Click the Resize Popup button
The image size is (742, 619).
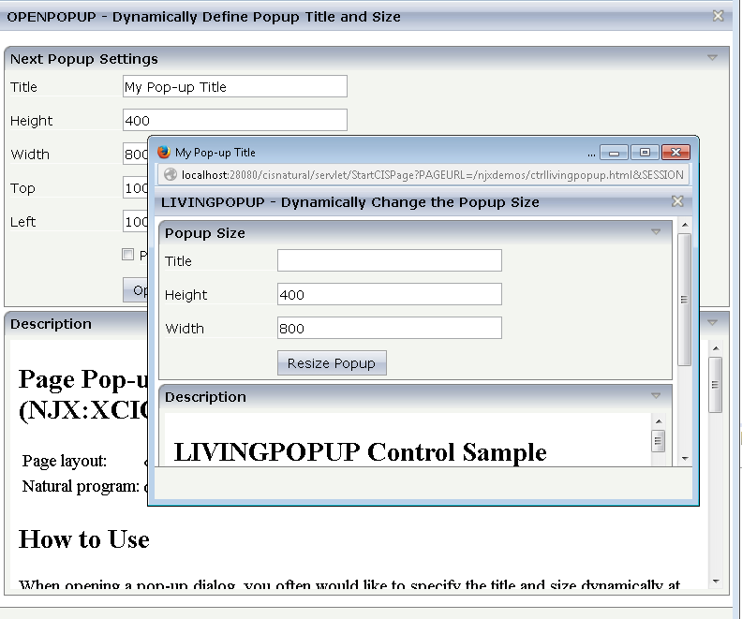point(332,362)
